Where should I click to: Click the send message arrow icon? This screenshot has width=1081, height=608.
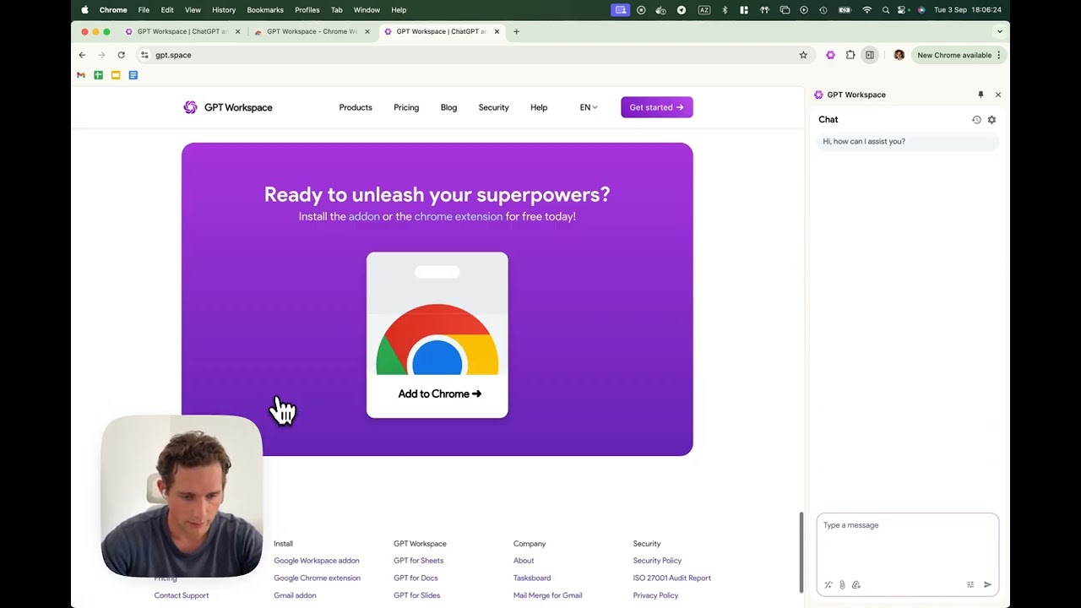click(987, 584)
